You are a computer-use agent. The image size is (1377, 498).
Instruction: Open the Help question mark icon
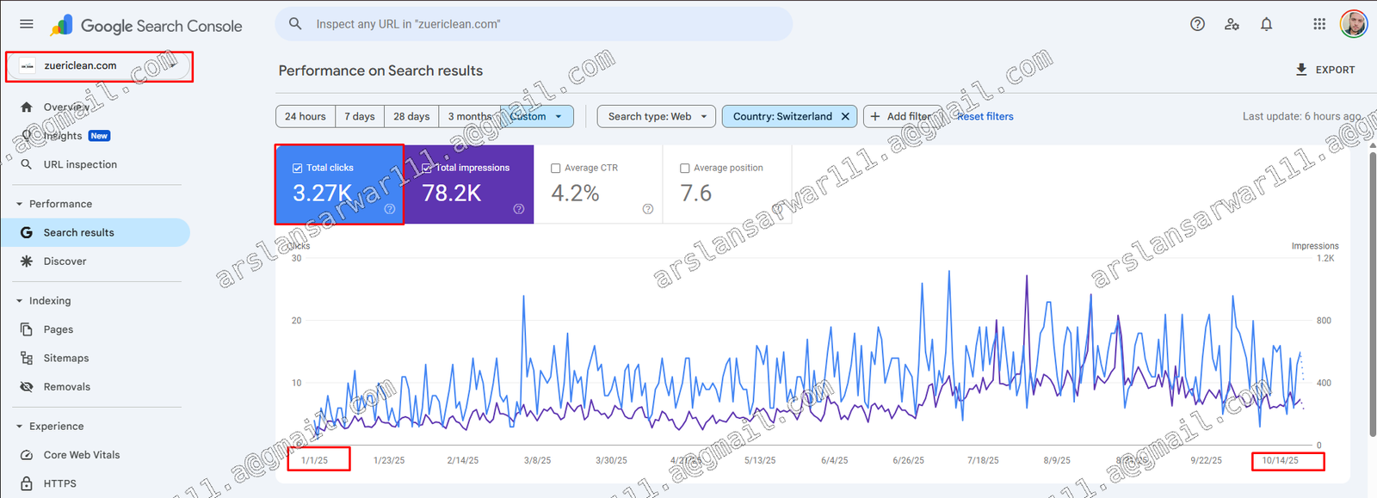click(x=1197, y=24)
